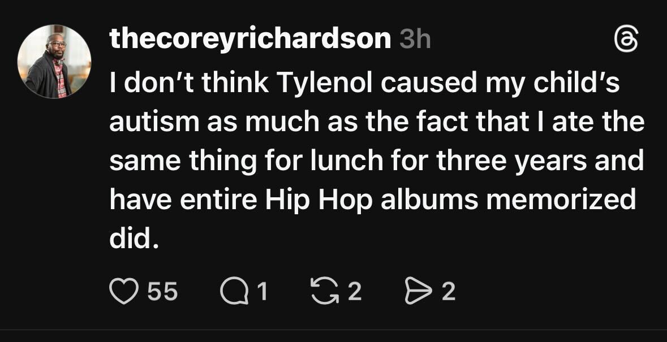This screenshot has height=342, width=667.
Task: Click the word "autism" in the post
Action: (x=147, y=123)
